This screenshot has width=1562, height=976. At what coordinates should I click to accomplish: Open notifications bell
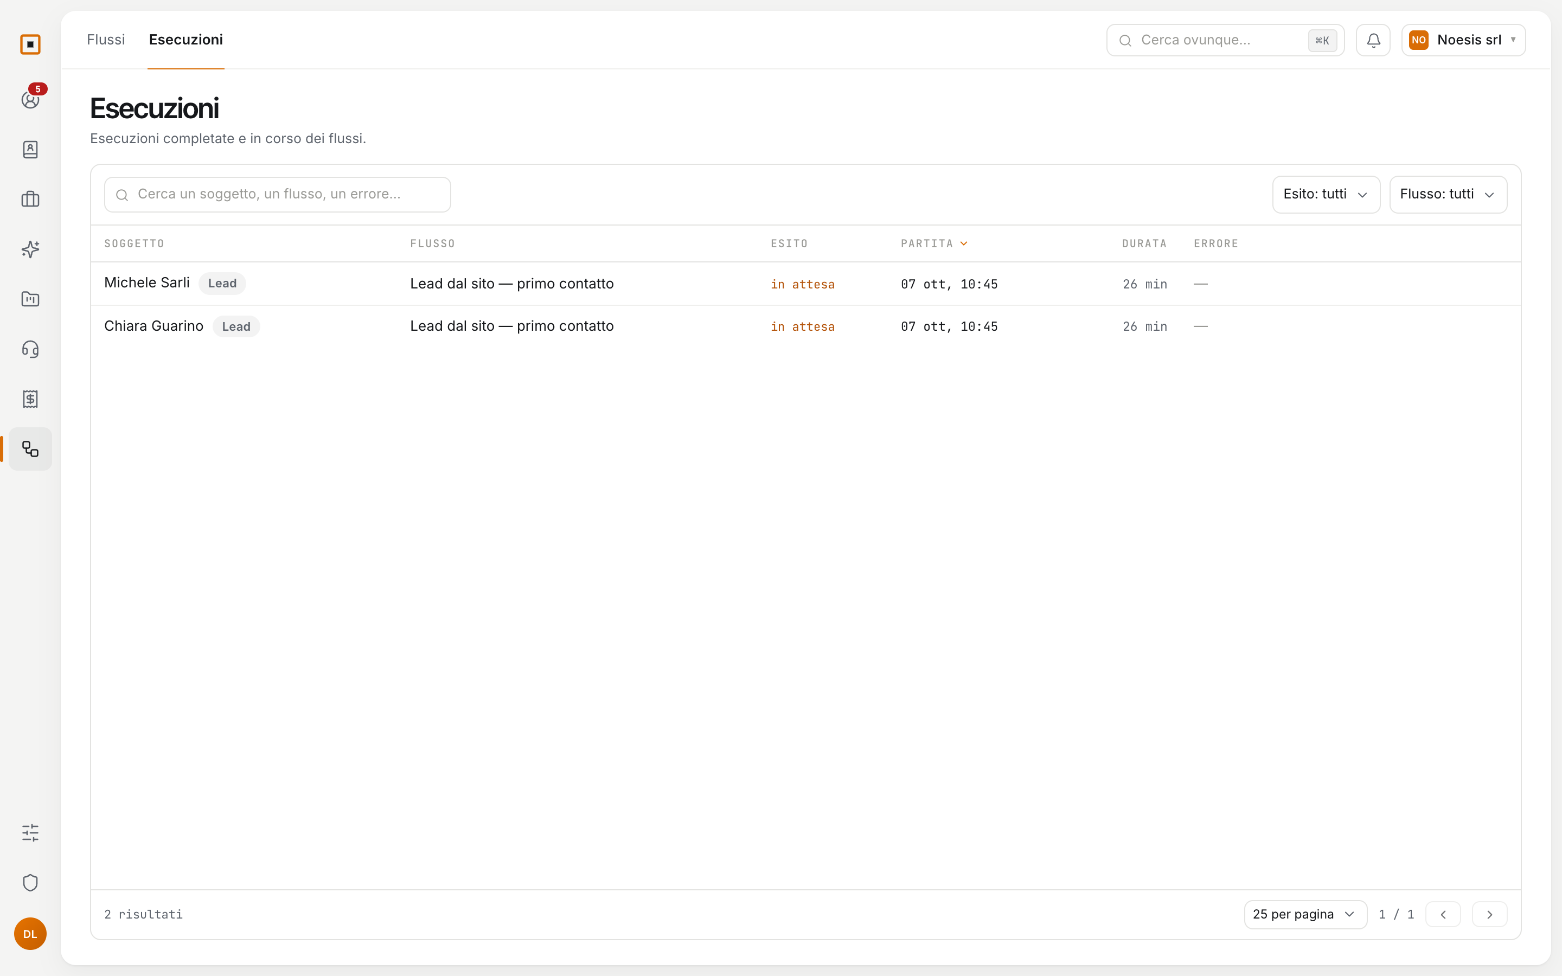click(1373, 40)
